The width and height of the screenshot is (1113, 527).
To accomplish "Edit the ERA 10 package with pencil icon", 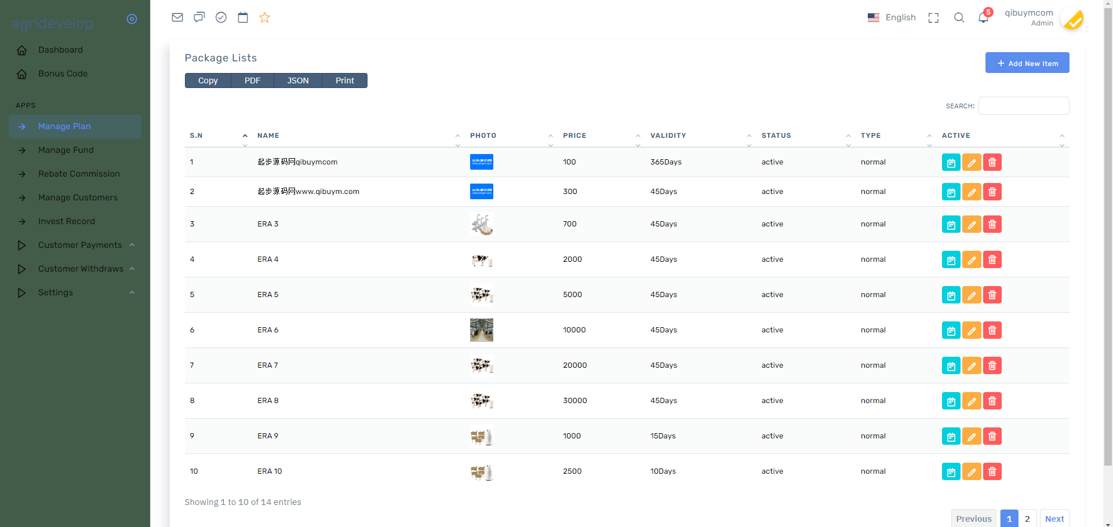I will (x=972, y=471).
